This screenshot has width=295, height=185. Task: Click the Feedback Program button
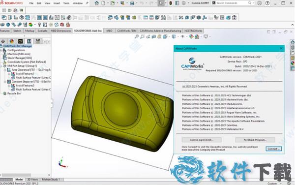tap(255, 140)
